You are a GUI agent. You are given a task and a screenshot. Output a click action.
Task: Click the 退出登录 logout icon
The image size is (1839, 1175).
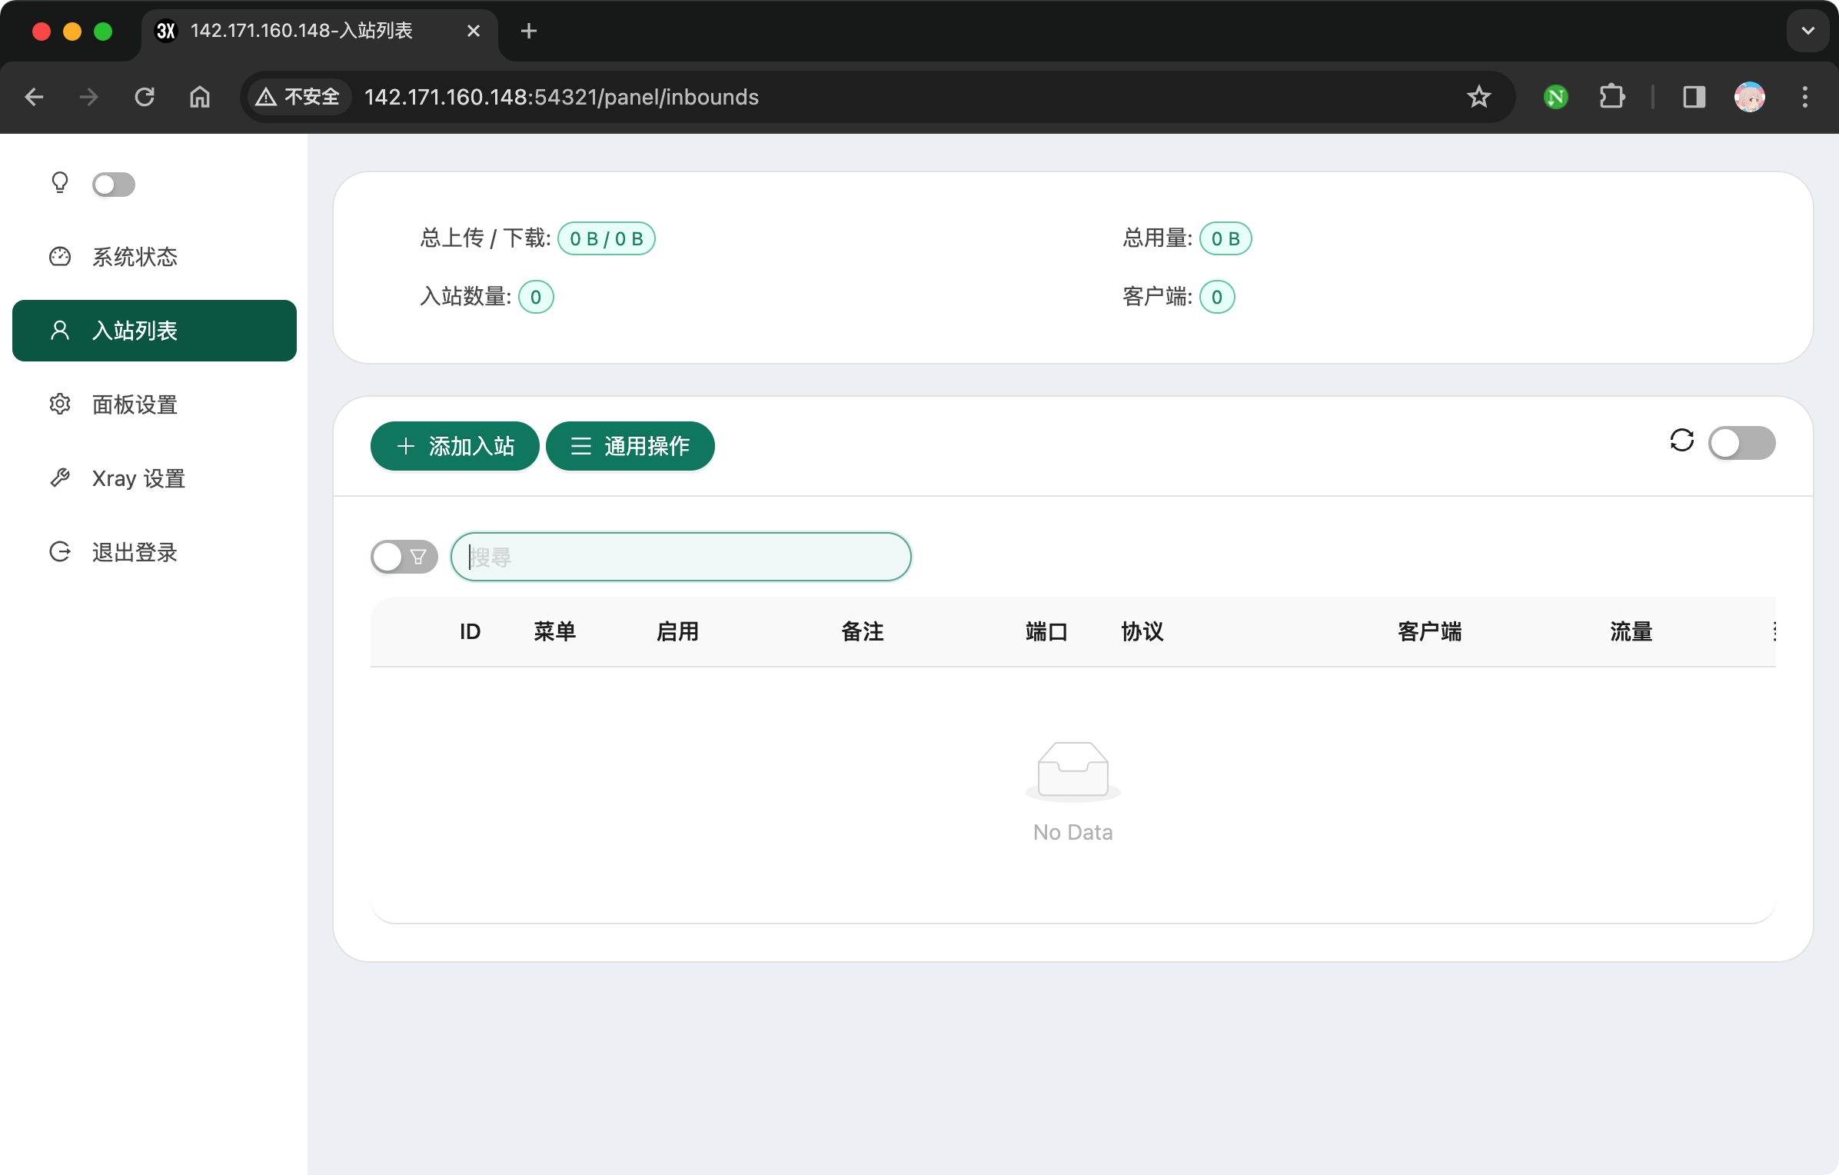pyautogui.click(x=60, y=551)
